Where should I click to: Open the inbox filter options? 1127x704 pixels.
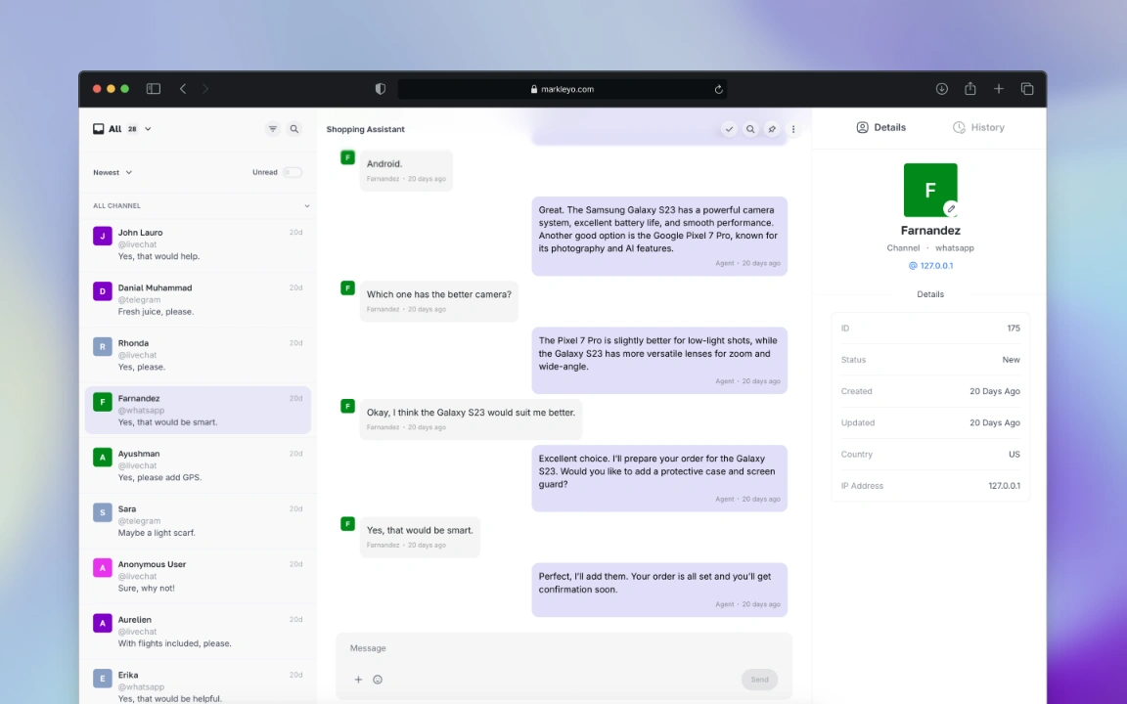(x=273, y=128)
